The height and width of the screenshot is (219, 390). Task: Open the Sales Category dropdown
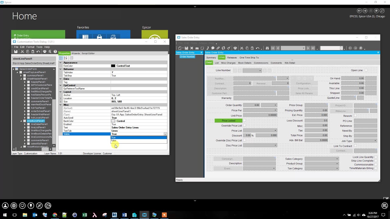point(337,159)
